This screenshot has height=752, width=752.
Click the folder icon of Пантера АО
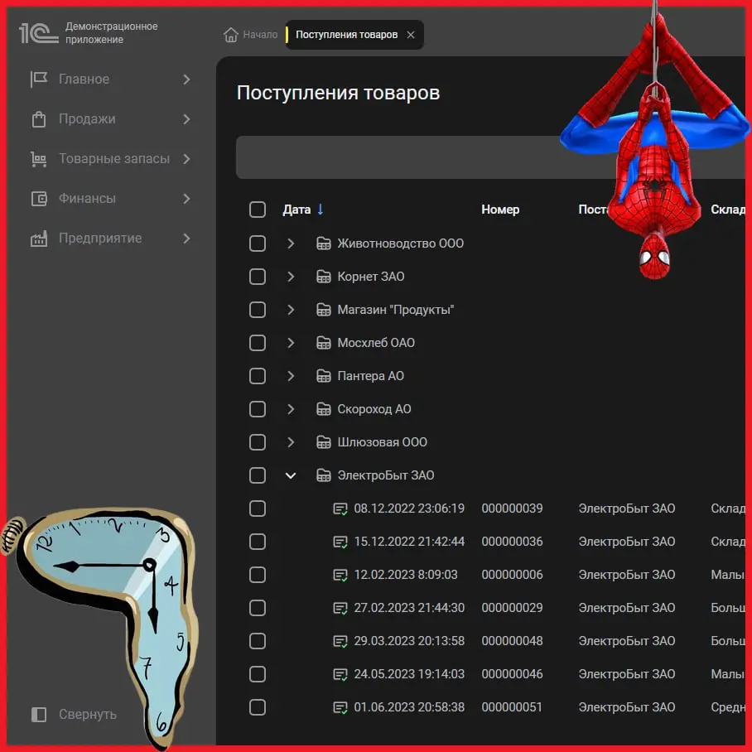tap(324, 376)
